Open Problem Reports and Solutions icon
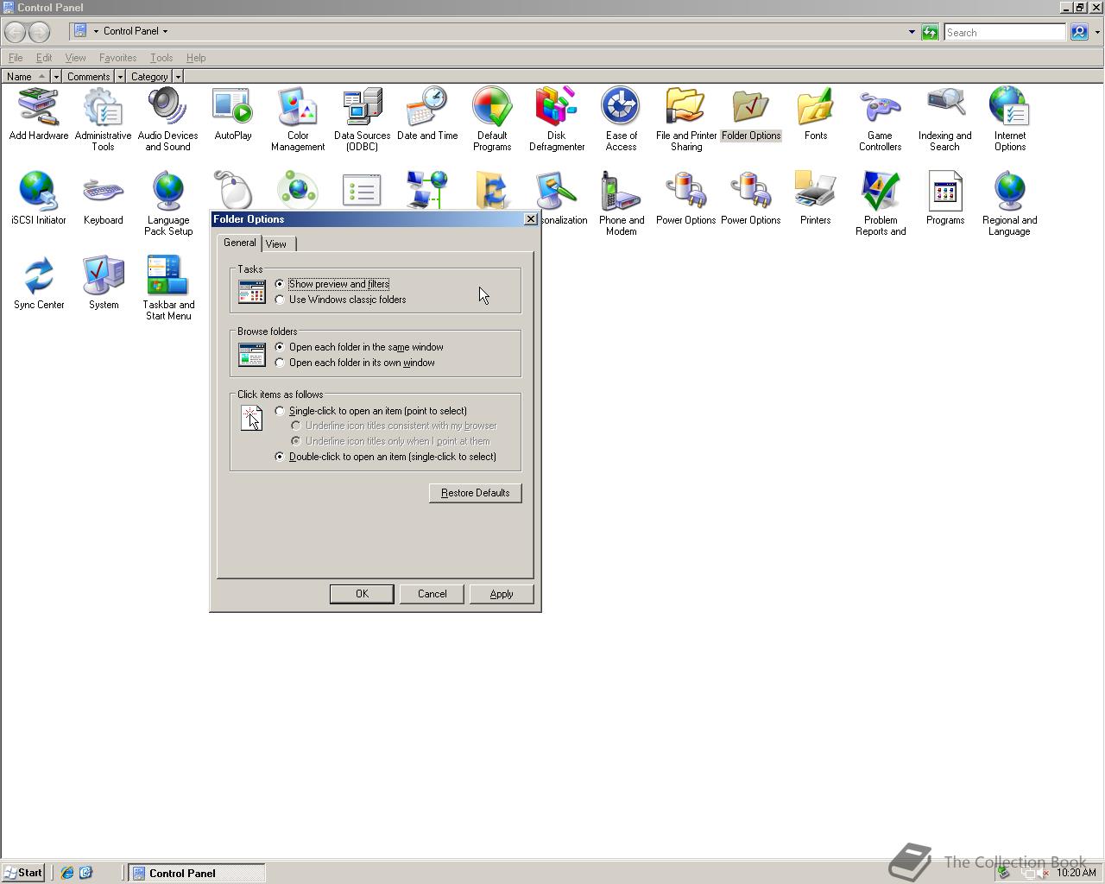 point(880,204)
